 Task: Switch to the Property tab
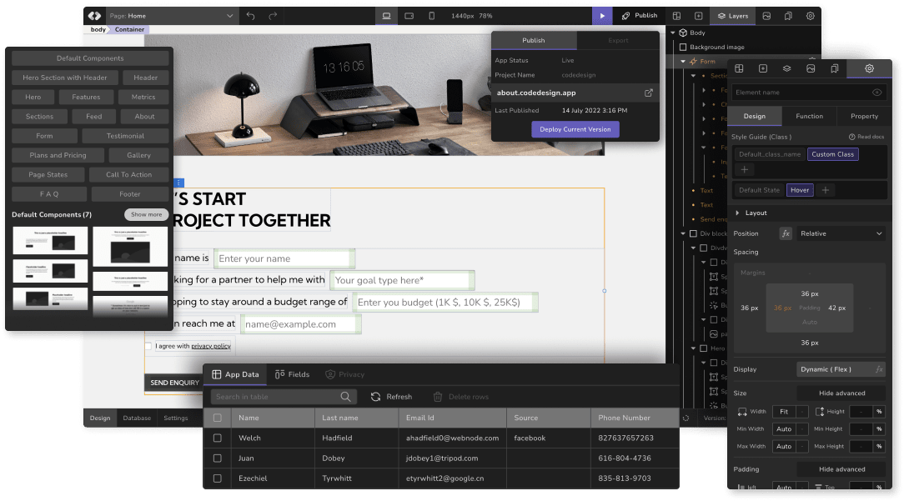(864, 116)
